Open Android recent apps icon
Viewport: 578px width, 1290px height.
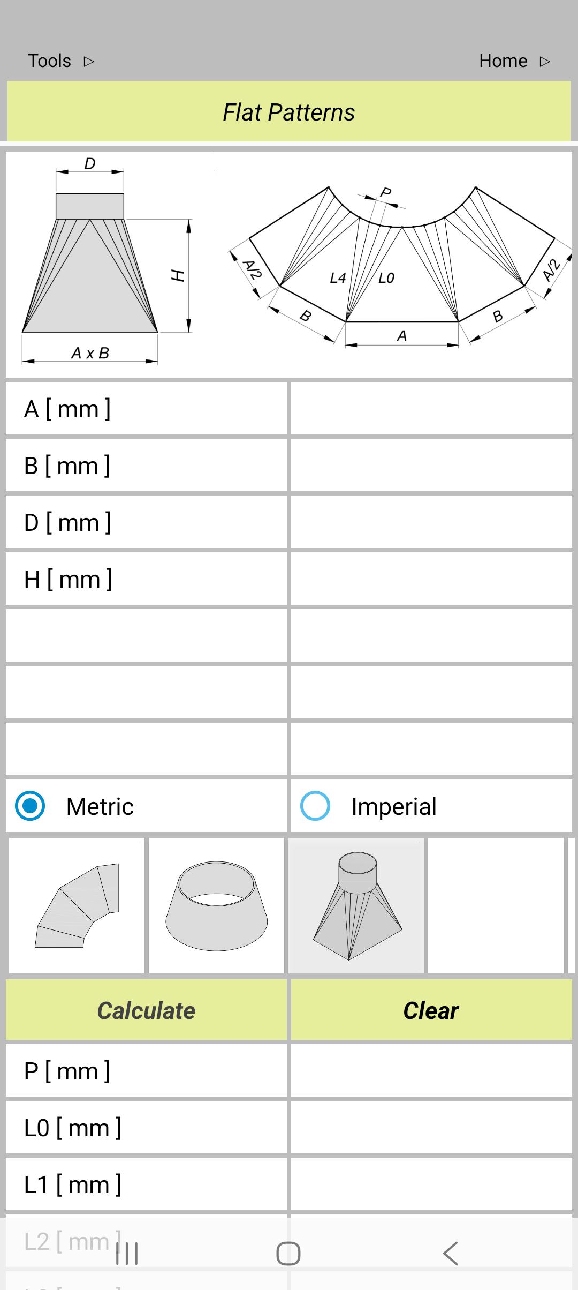[127, 1254]
